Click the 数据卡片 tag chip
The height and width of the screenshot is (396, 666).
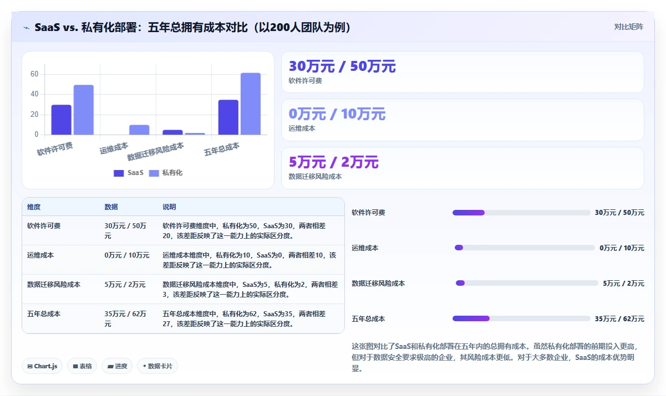click(x=157, y=366)
